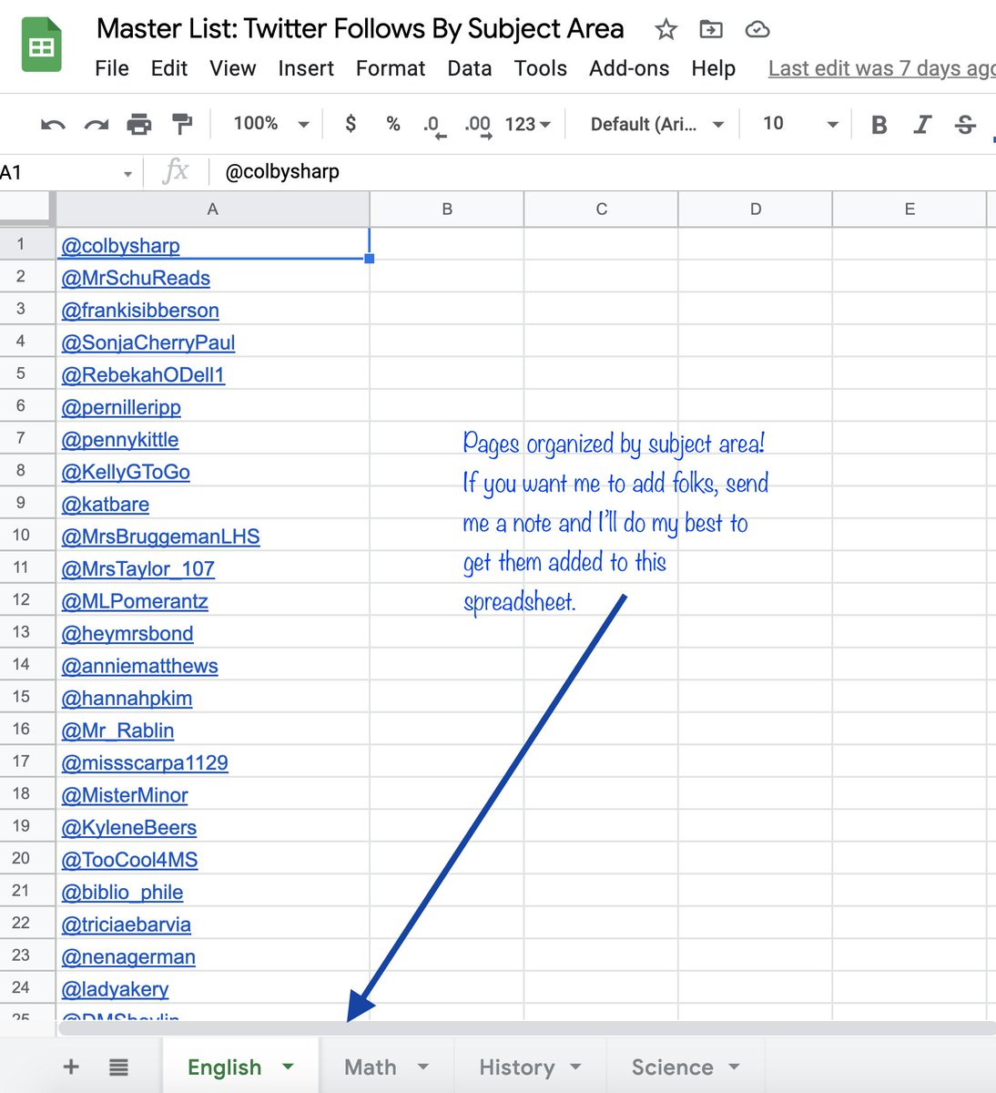
Task: Add a new sheet with plus icon
Action: (71, 1067)
